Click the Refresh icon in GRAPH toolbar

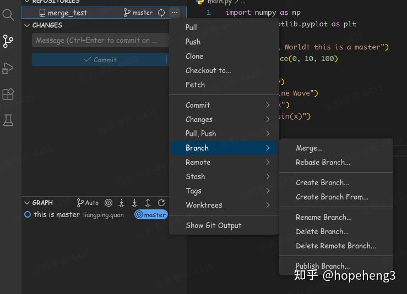point(161,203)
